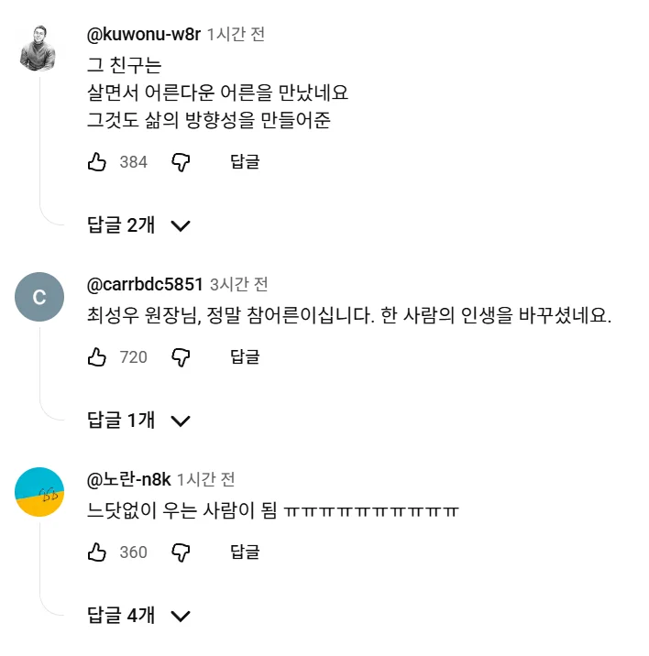Reply to @carrbdc5851 using 답글 button

[x=245, y=357]
